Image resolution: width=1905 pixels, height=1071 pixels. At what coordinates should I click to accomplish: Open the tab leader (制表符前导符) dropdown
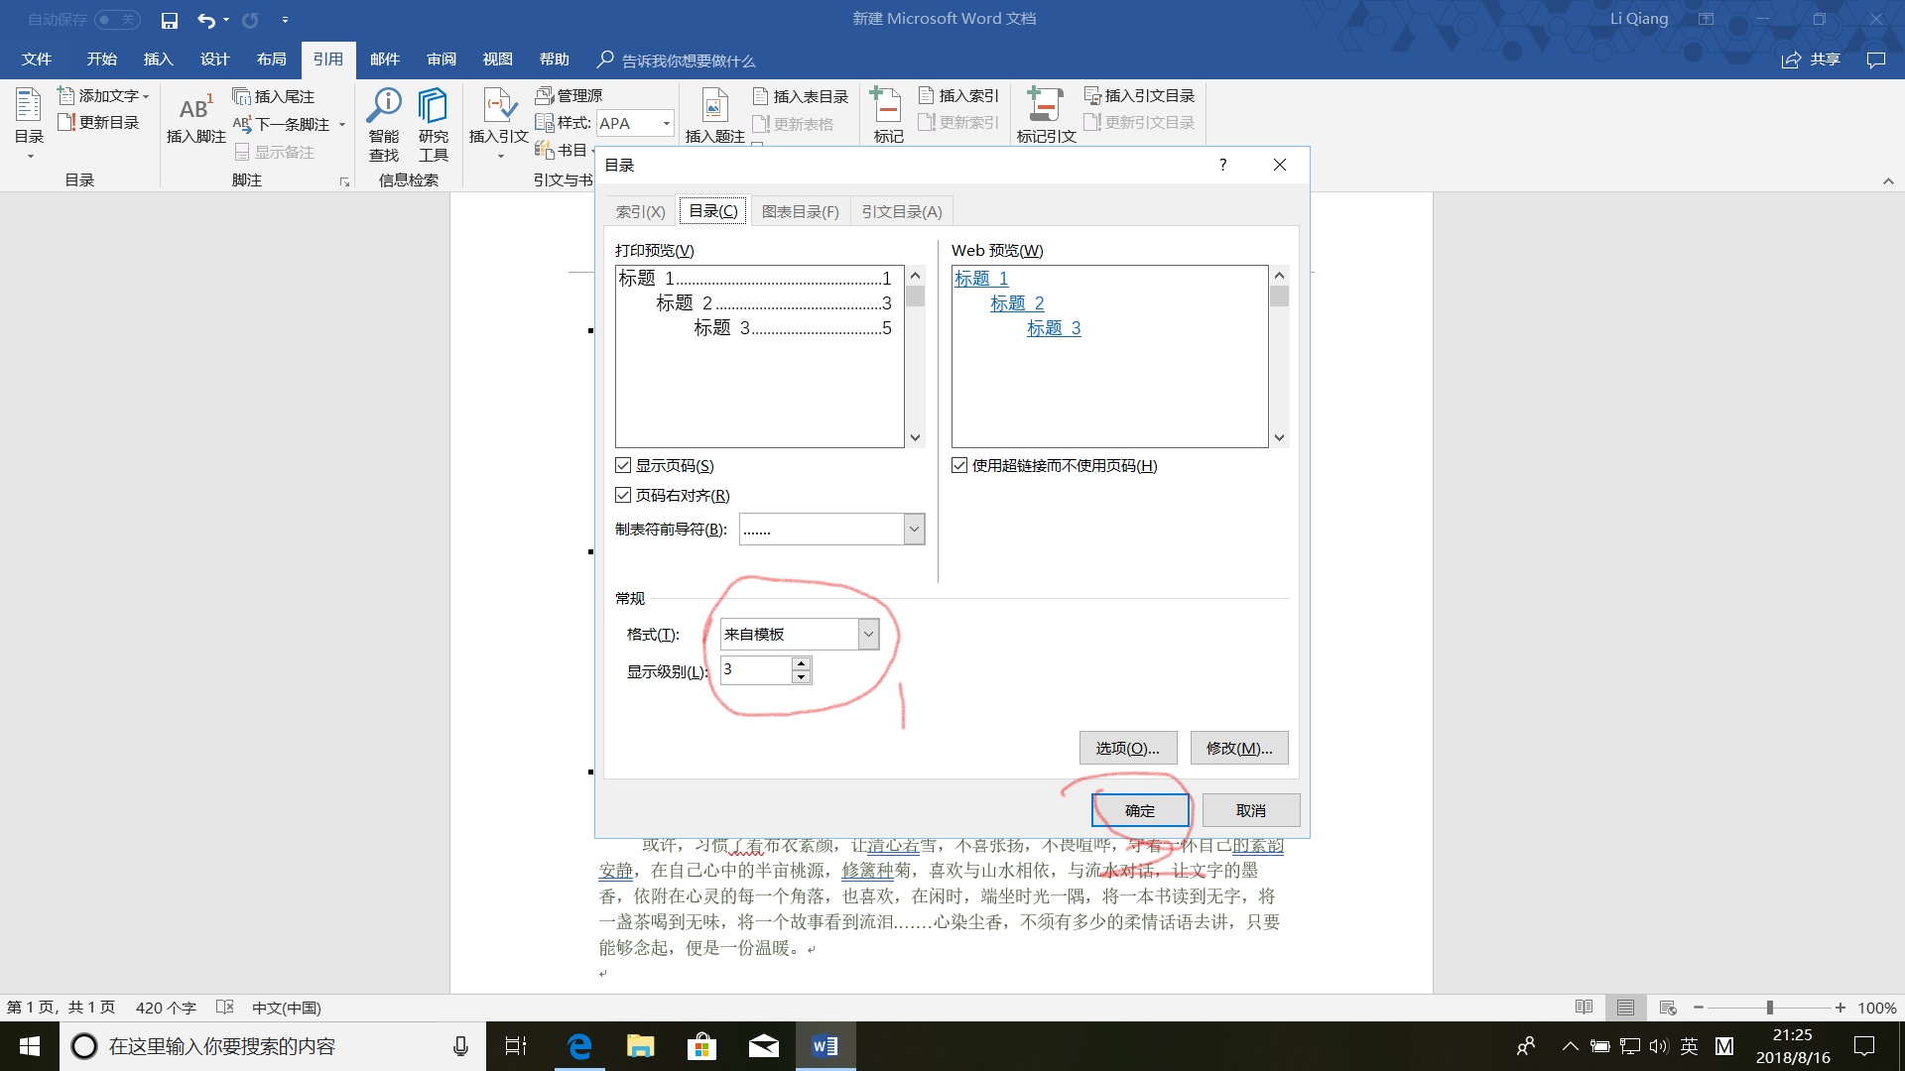(912, 529)
